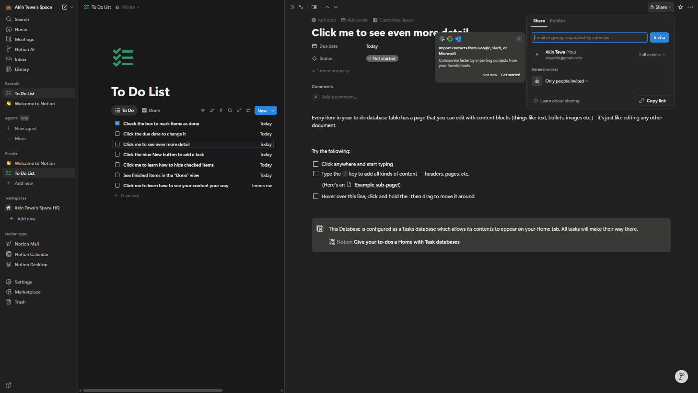The width and height of the screenshot is (698, 393).
Task: Open the New button's dropdown arrow
Action: click(x=272, y=110)
